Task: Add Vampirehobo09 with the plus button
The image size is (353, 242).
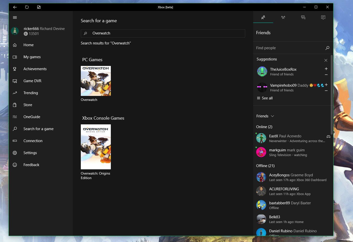Action: click(x=326, y=85)
